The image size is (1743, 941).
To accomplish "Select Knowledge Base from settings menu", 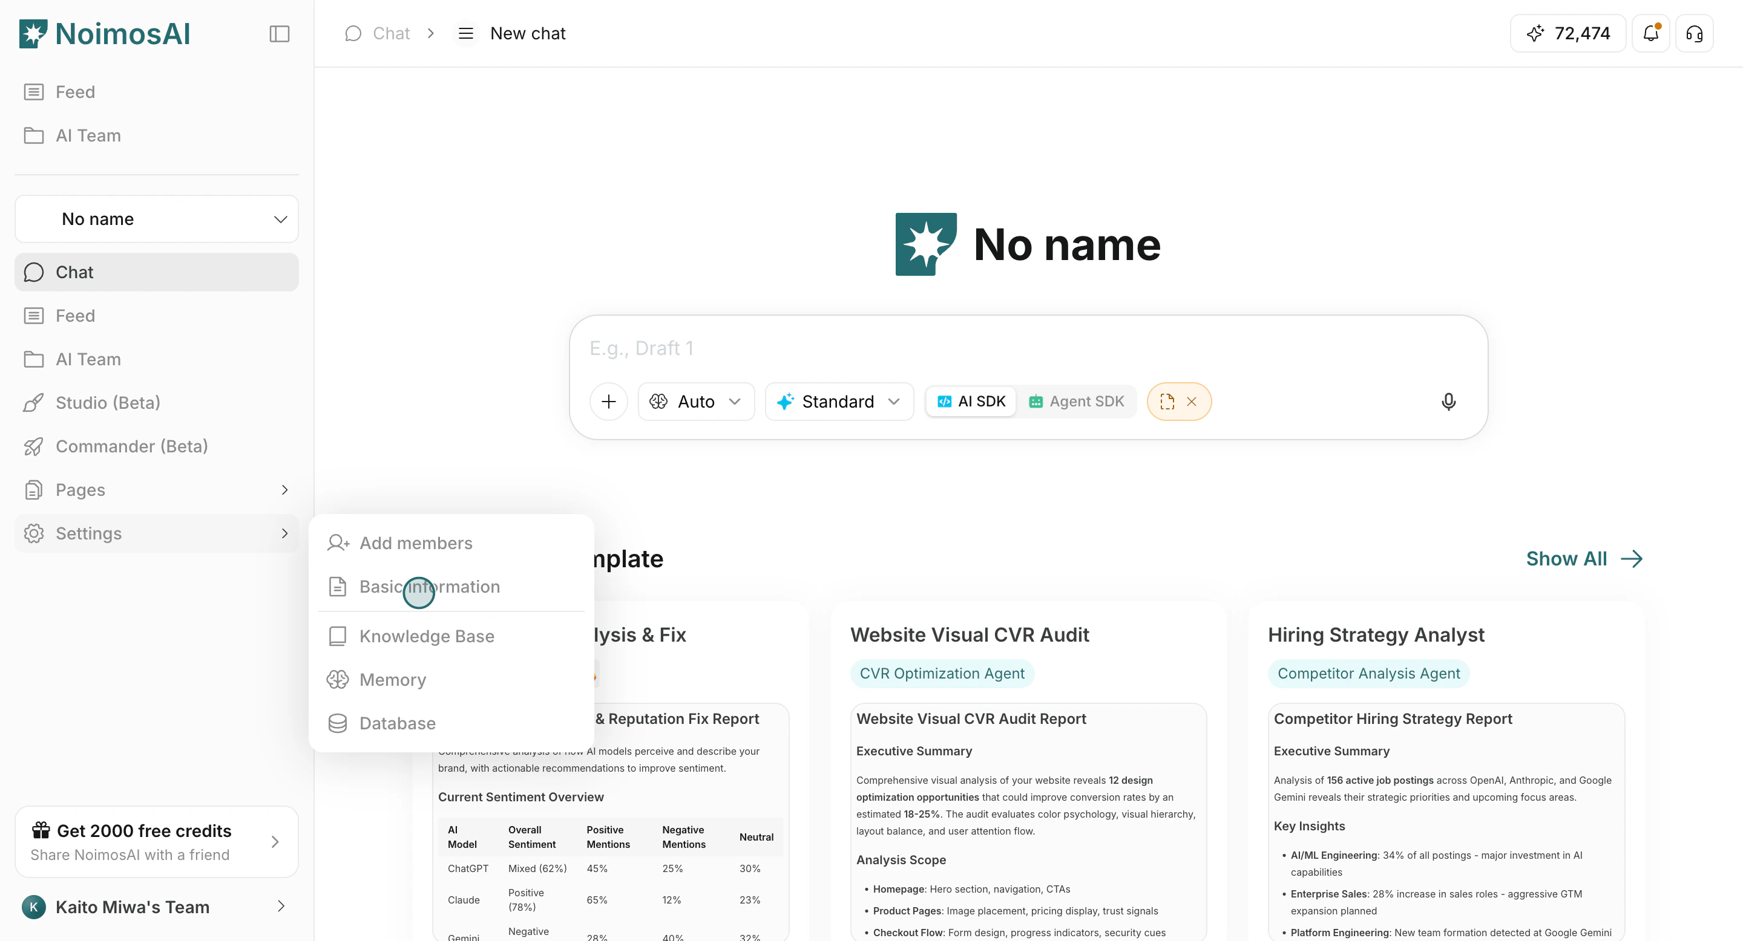I will [426, 636].
